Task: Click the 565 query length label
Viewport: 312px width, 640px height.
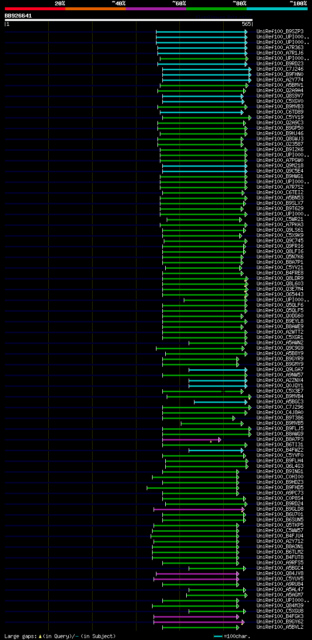Action: [246, 24]
